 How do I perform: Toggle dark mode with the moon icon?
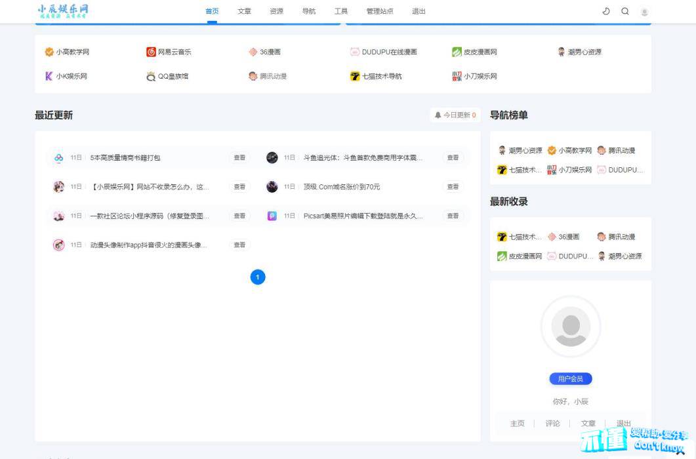[606, 11]
